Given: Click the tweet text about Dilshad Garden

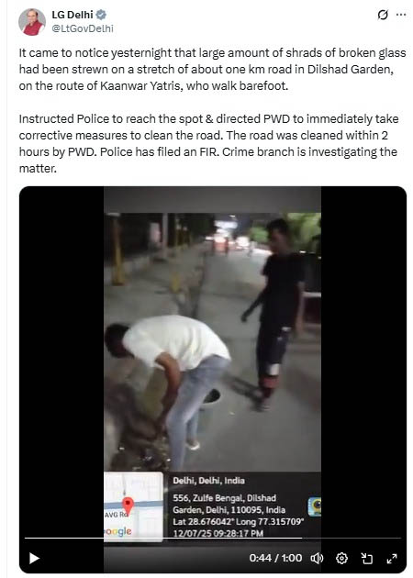Looking at the screenshot, I should click(x=212, y=70).
